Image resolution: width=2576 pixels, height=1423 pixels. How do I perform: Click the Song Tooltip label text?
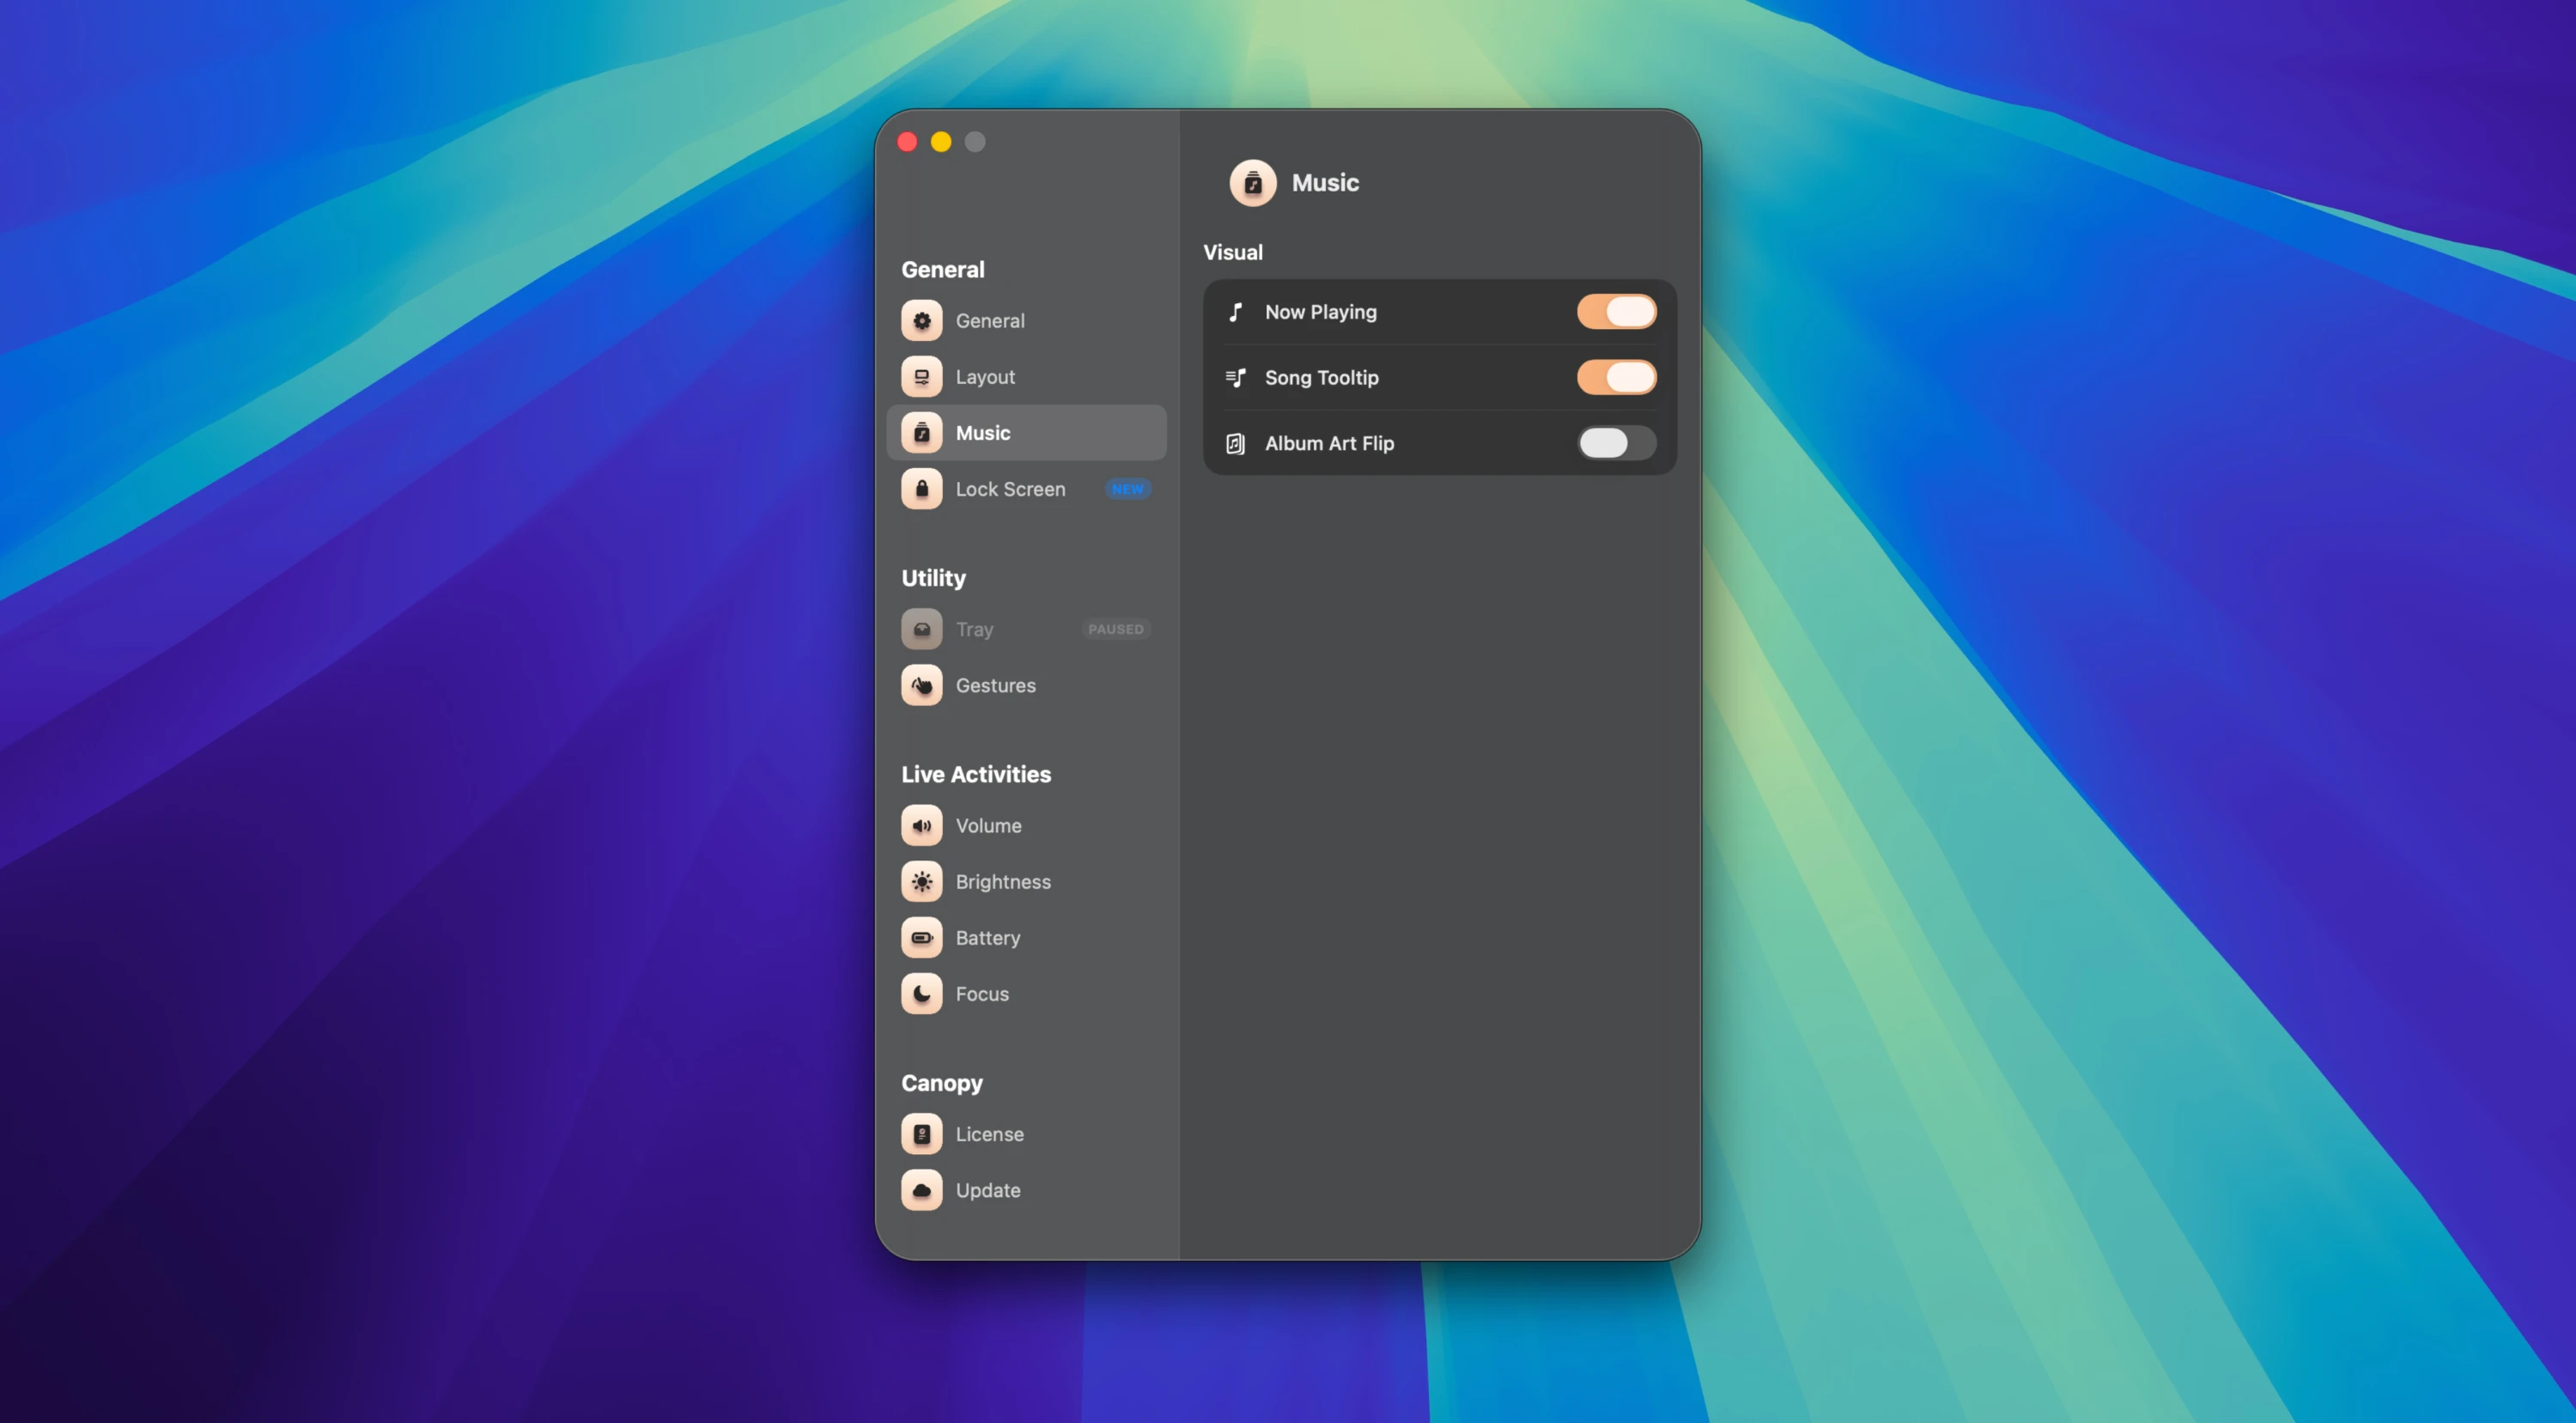pos(1321,377)
